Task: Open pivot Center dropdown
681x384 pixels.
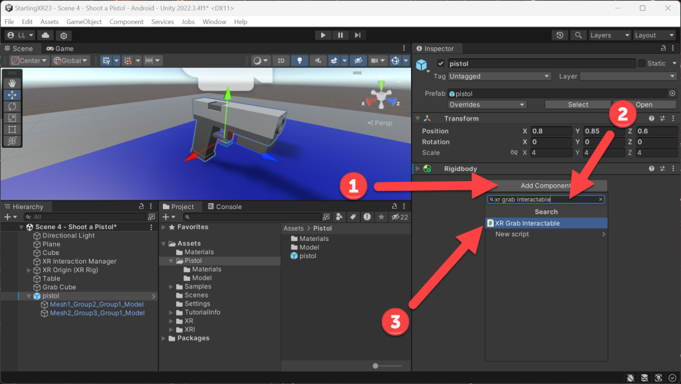Action: point(29,61)
